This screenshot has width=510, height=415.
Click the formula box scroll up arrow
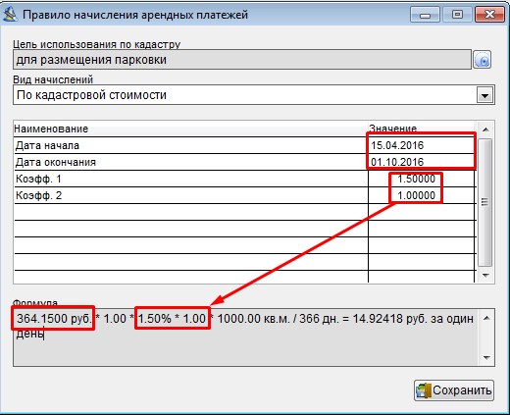[486, 318]
